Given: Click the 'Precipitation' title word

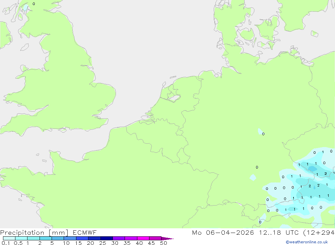Looking at the screenshot, I should pos(22,233).
